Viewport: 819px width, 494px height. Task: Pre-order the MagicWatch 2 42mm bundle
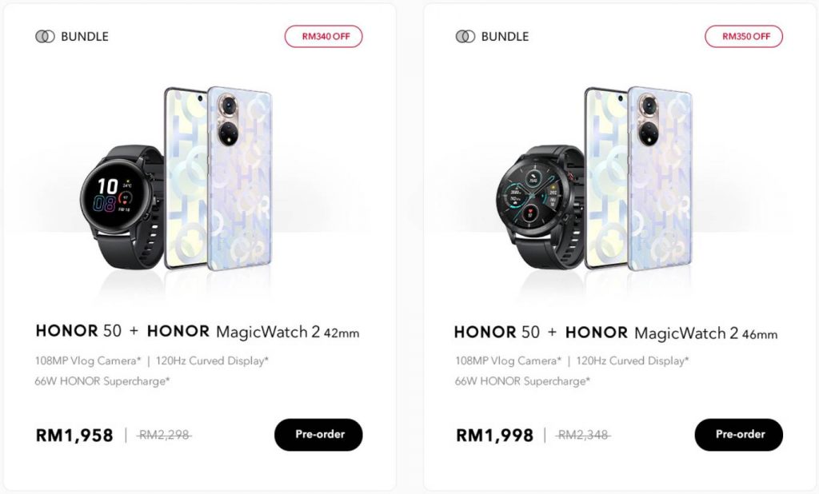pyautogui.click(x=318, y=435)
